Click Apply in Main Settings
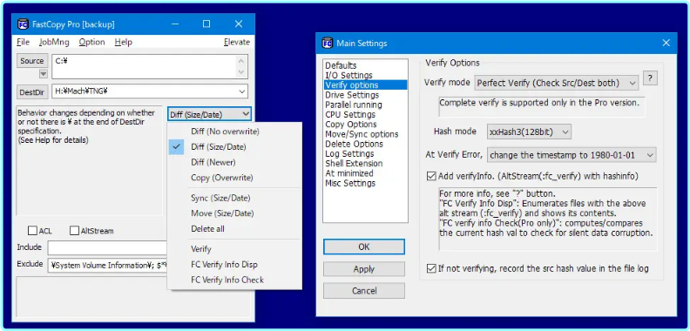This screenshot has height=331, width=690. point(364,269)
